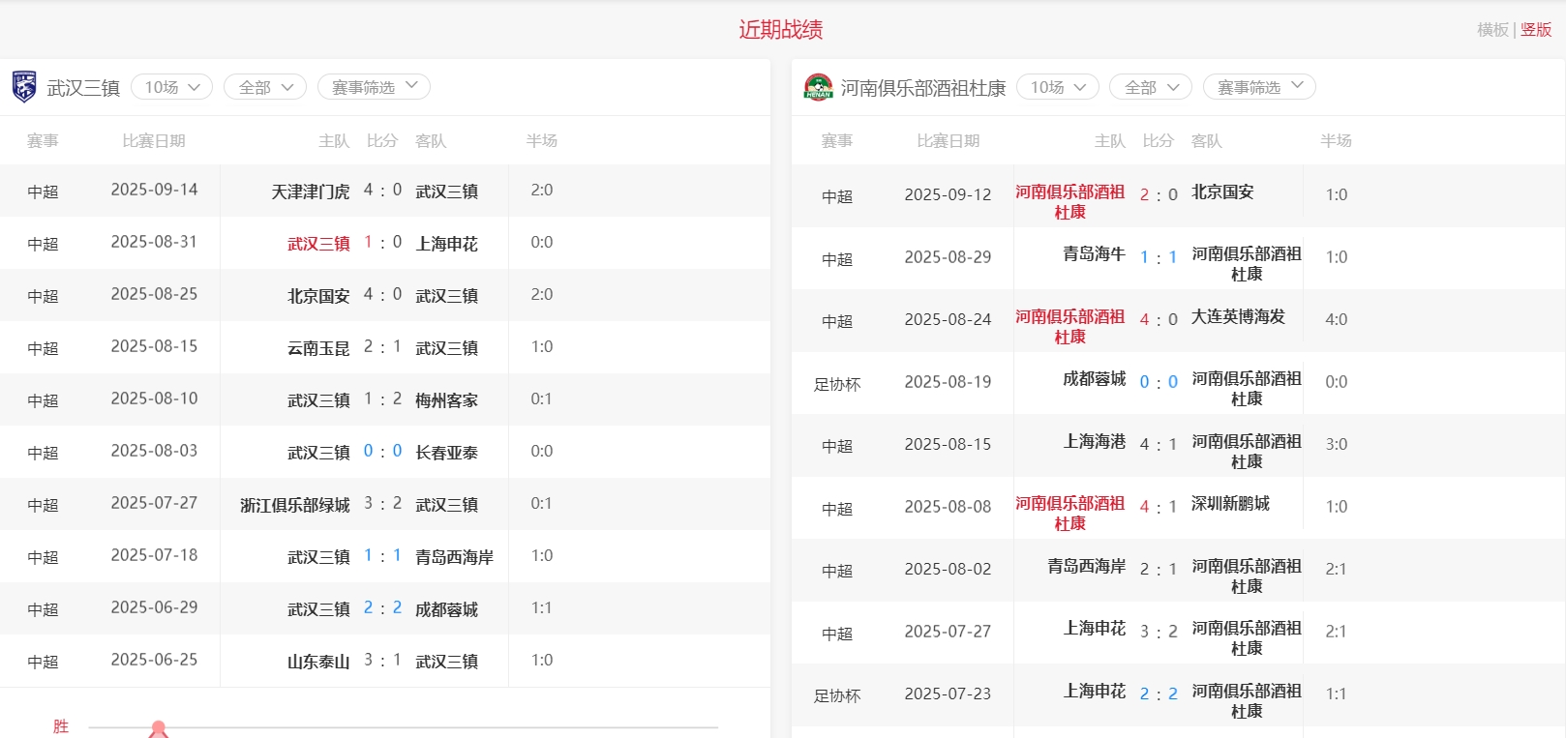Open 赛事筛选 dropdown for 武汉三镇
This screenshot has width=1566, height=738.
(374, 87)
